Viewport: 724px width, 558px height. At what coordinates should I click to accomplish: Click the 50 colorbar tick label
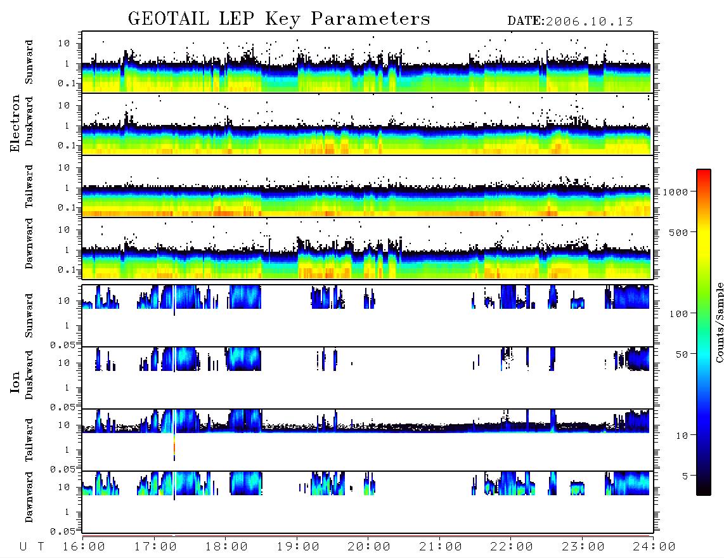pos(682,354)
